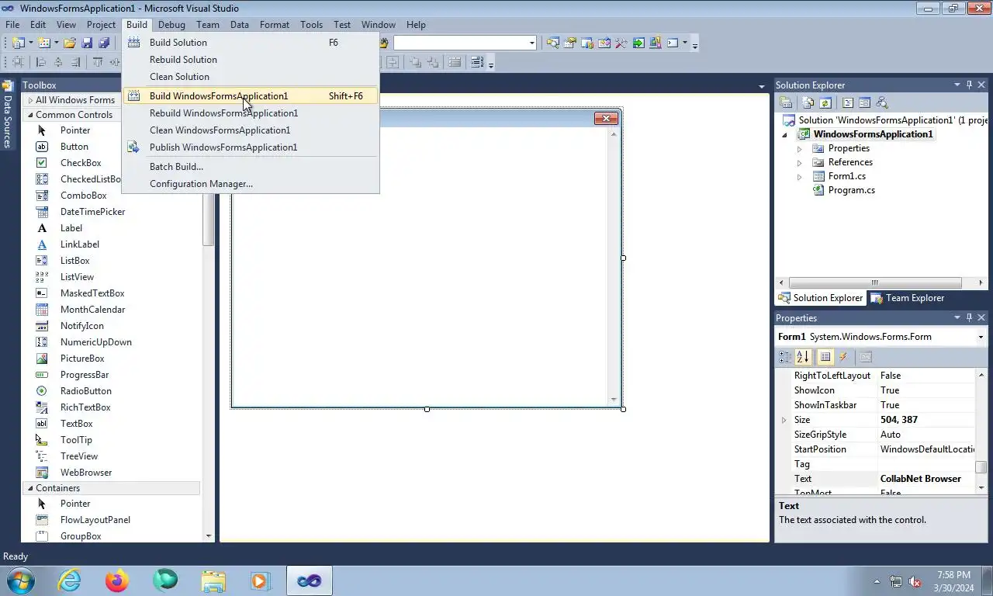
Task: Show Events lightning bolt in Properties window
Action: (x=843, y=357)
